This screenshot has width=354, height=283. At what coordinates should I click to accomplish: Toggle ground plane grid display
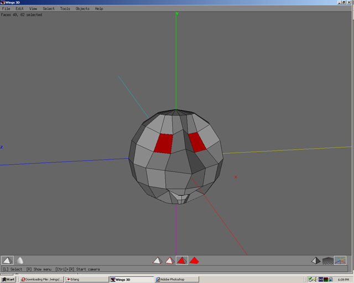(328, 260)
